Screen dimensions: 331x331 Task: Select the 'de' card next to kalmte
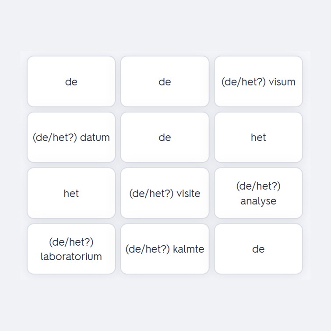point(258,249)
